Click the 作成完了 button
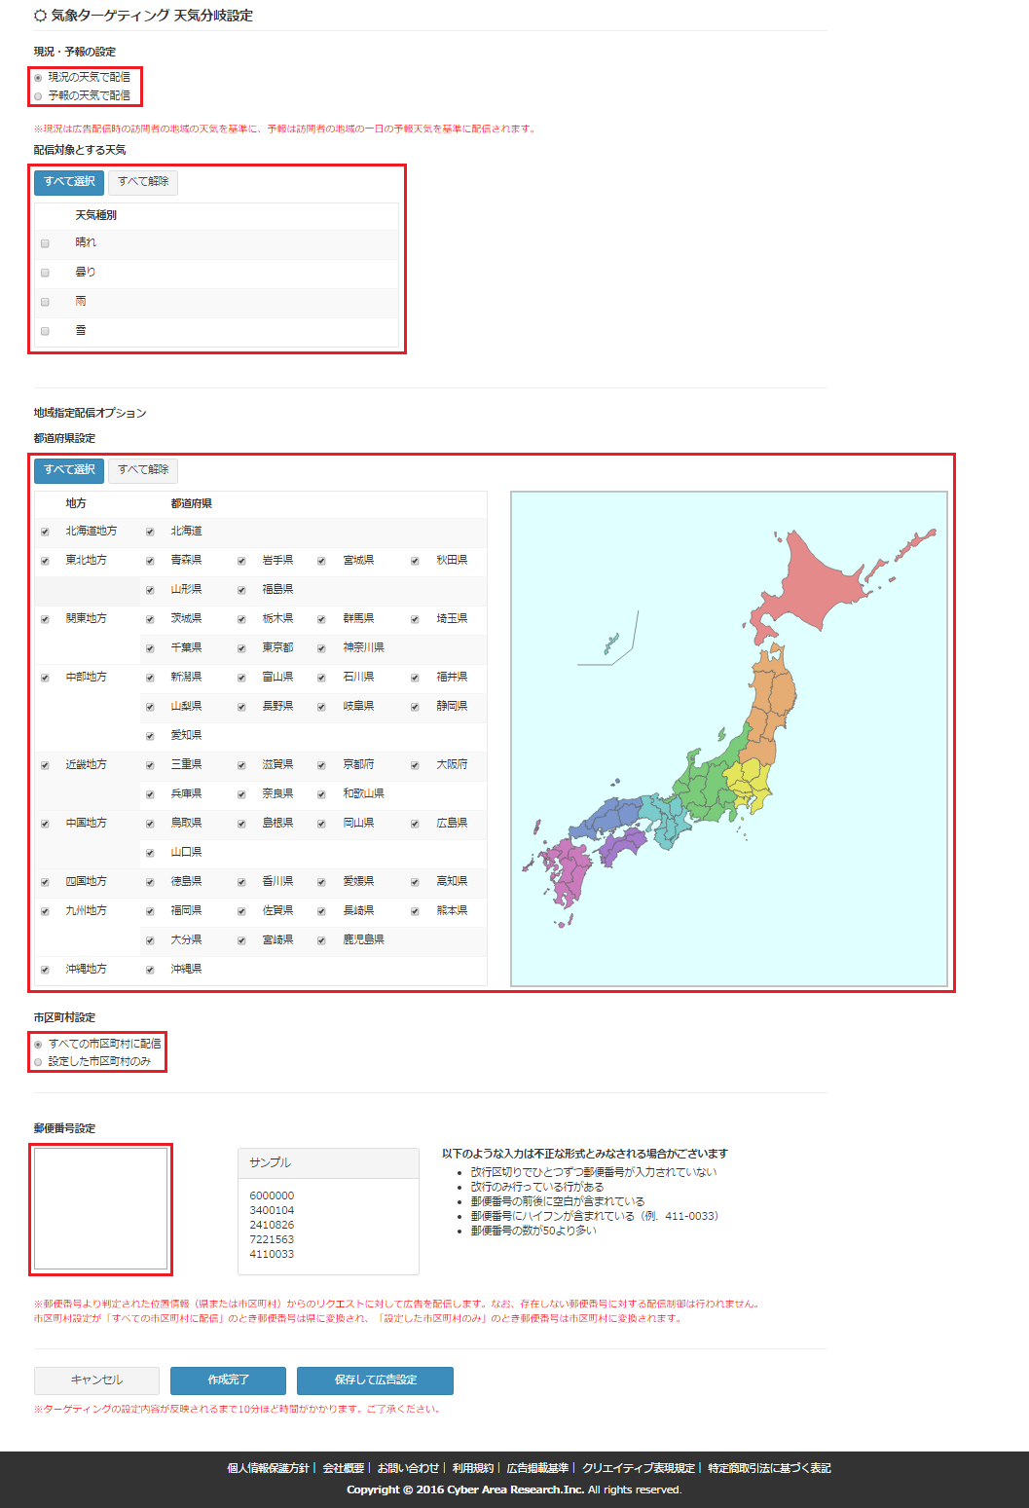 pyautogui.click(x=228, y=1380)
